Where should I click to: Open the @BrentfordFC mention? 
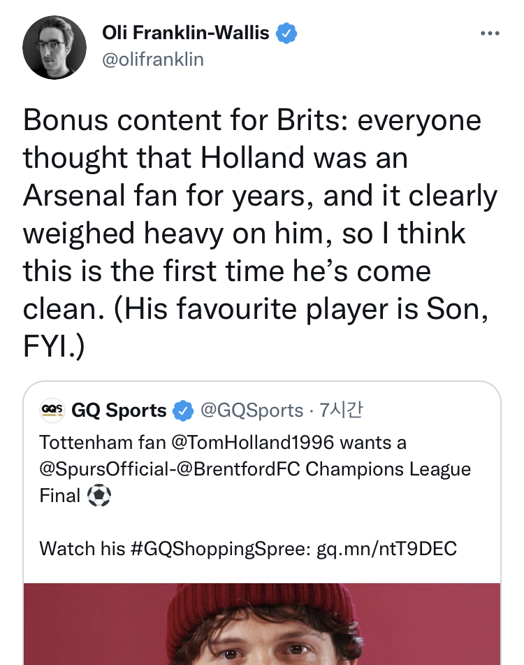[238, 469]
